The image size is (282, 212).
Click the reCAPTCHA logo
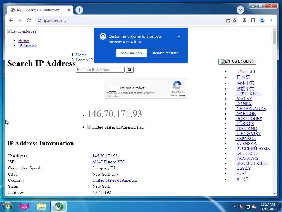tap(177, 85)
